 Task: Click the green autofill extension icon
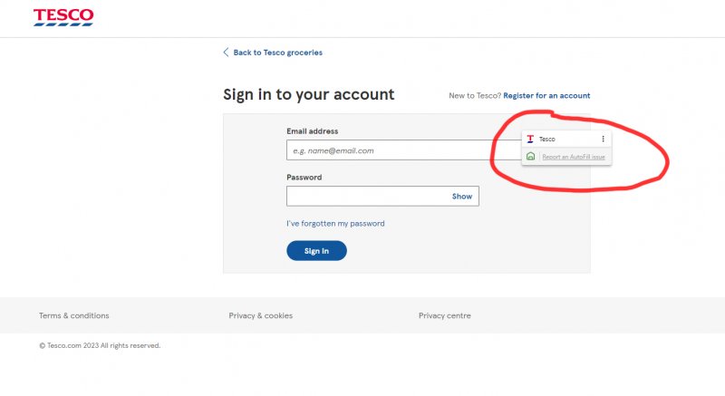(x=530, y=157)
